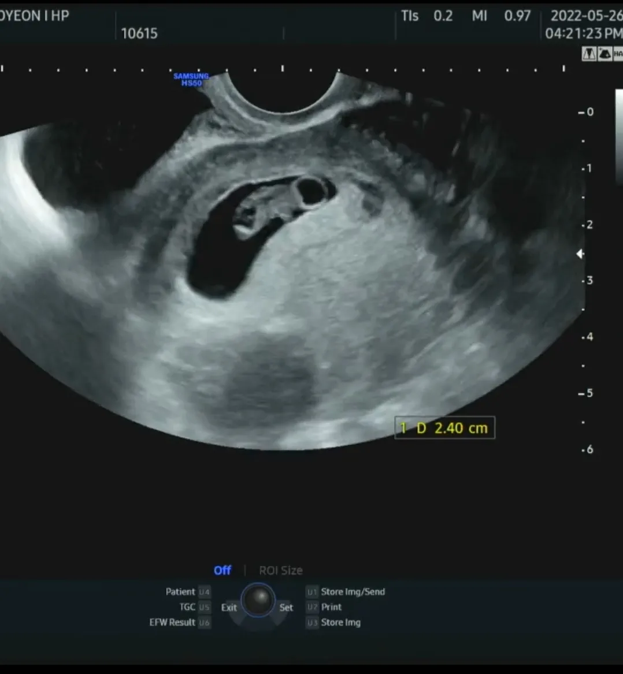Screen dimensions: 623x674
Task: Click the U1 key badge for Store Img/Send
Action: pyautogui.click(x=312, y=592)
